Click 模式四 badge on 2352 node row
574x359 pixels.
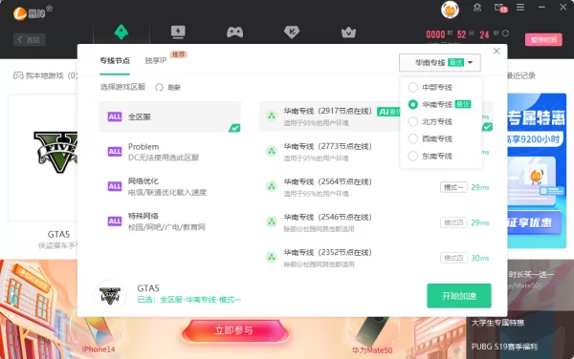[453, 258]
